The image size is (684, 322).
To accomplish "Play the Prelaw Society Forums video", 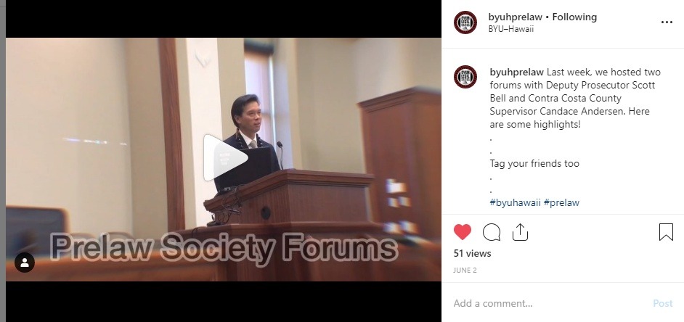I will 225,157.
